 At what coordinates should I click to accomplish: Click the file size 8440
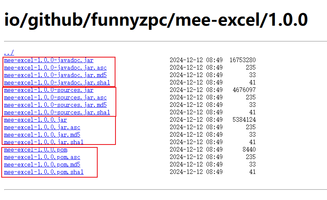(249, 149)
